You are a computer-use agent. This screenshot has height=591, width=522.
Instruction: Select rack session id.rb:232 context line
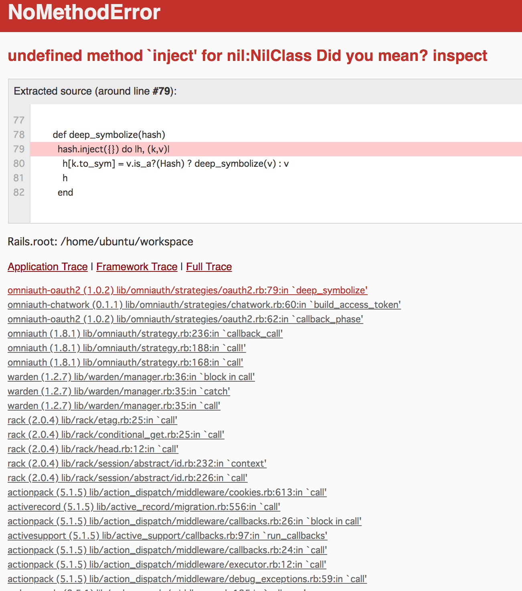(137, 463)
